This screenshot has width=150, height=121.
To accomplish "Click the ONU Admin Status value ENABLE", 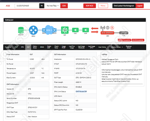I will (79, 87).
